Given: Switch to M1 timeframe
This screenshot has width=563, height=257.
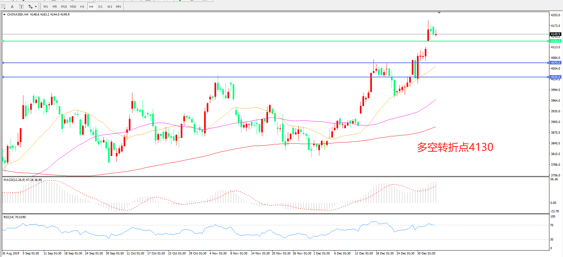Looking at the screenshot, I should pos(46,6).
